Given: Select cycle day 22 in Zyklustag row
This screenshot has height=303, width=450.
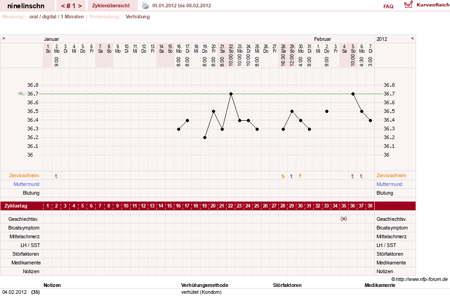Looking at the screenshot, I should pyautogui.click(x=230, y=206).
